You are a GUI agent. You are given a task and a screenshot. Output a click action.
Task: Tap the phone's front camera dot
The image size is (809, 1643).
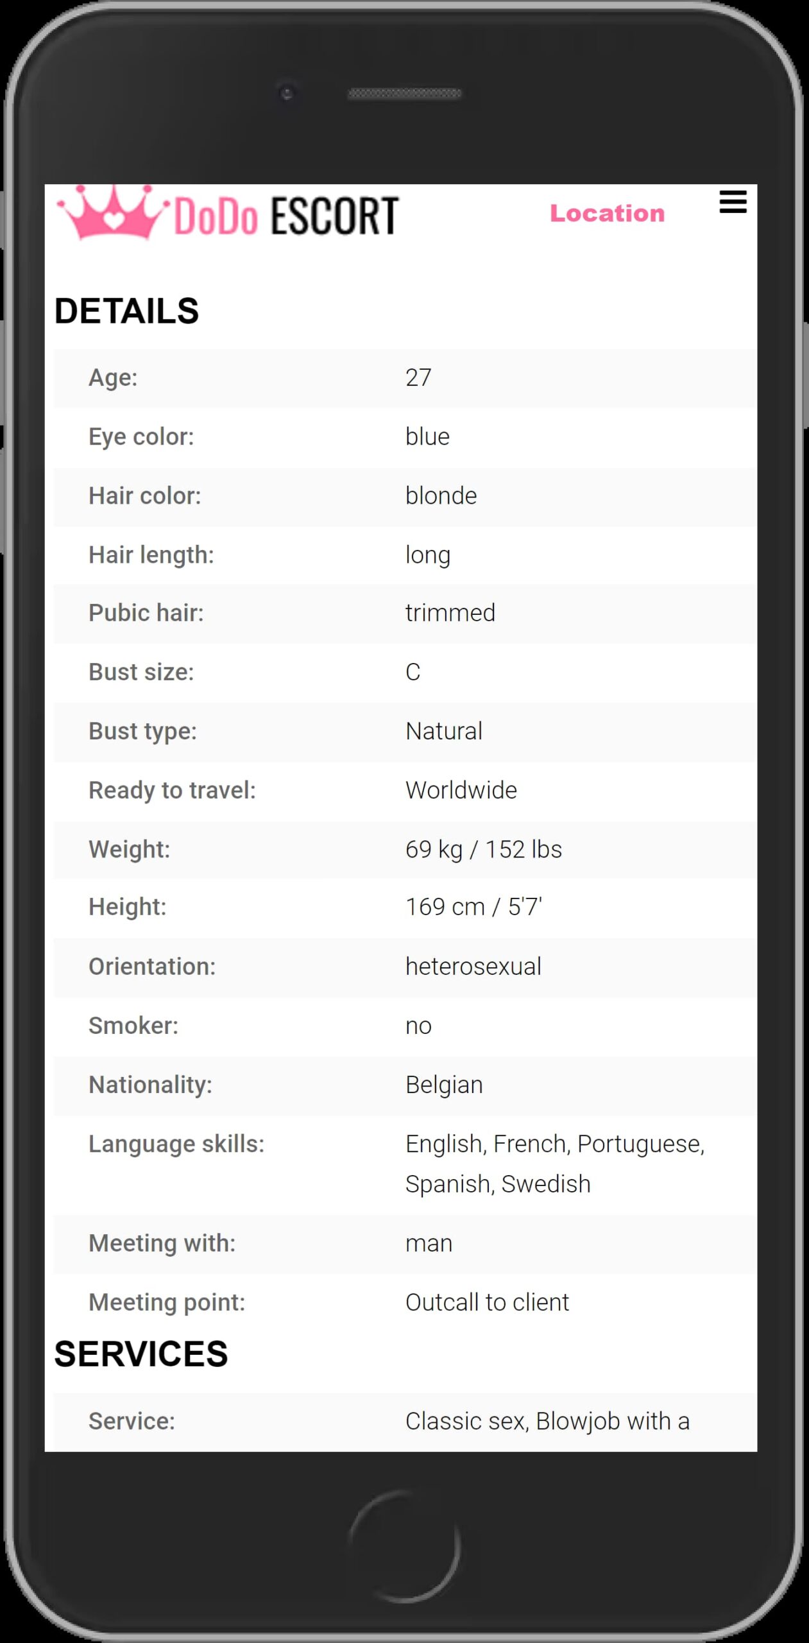287,94
